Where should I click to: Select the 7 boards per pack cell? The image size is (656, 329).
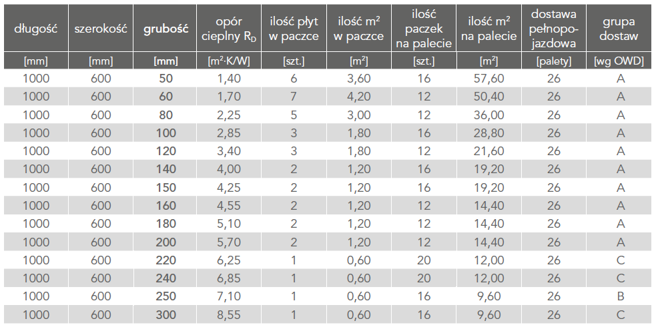tap(294, 97)
